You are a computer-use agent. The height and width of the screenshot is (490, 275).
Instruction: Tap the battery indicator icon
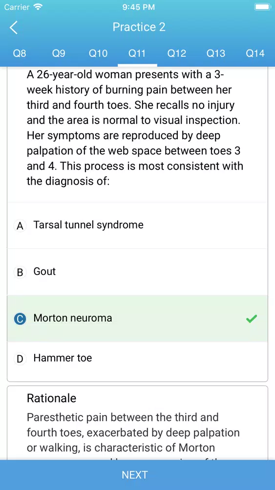point(262,7)
